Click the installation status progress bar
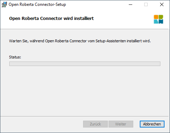Image resolution: width=170 pixels, height=133 pixels. click(85, 64)
